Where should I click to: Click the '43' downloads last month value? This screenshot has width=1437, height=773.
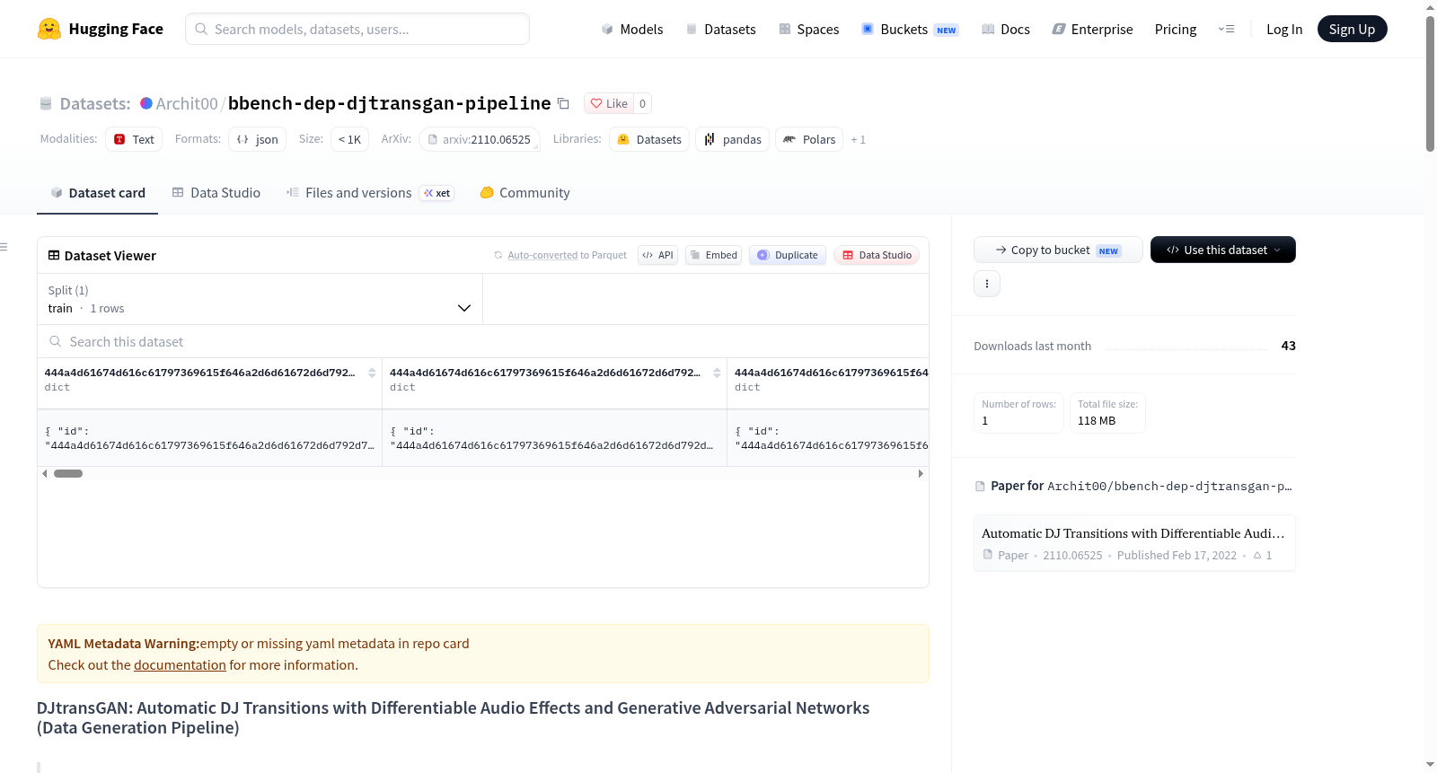(1288, 346)
